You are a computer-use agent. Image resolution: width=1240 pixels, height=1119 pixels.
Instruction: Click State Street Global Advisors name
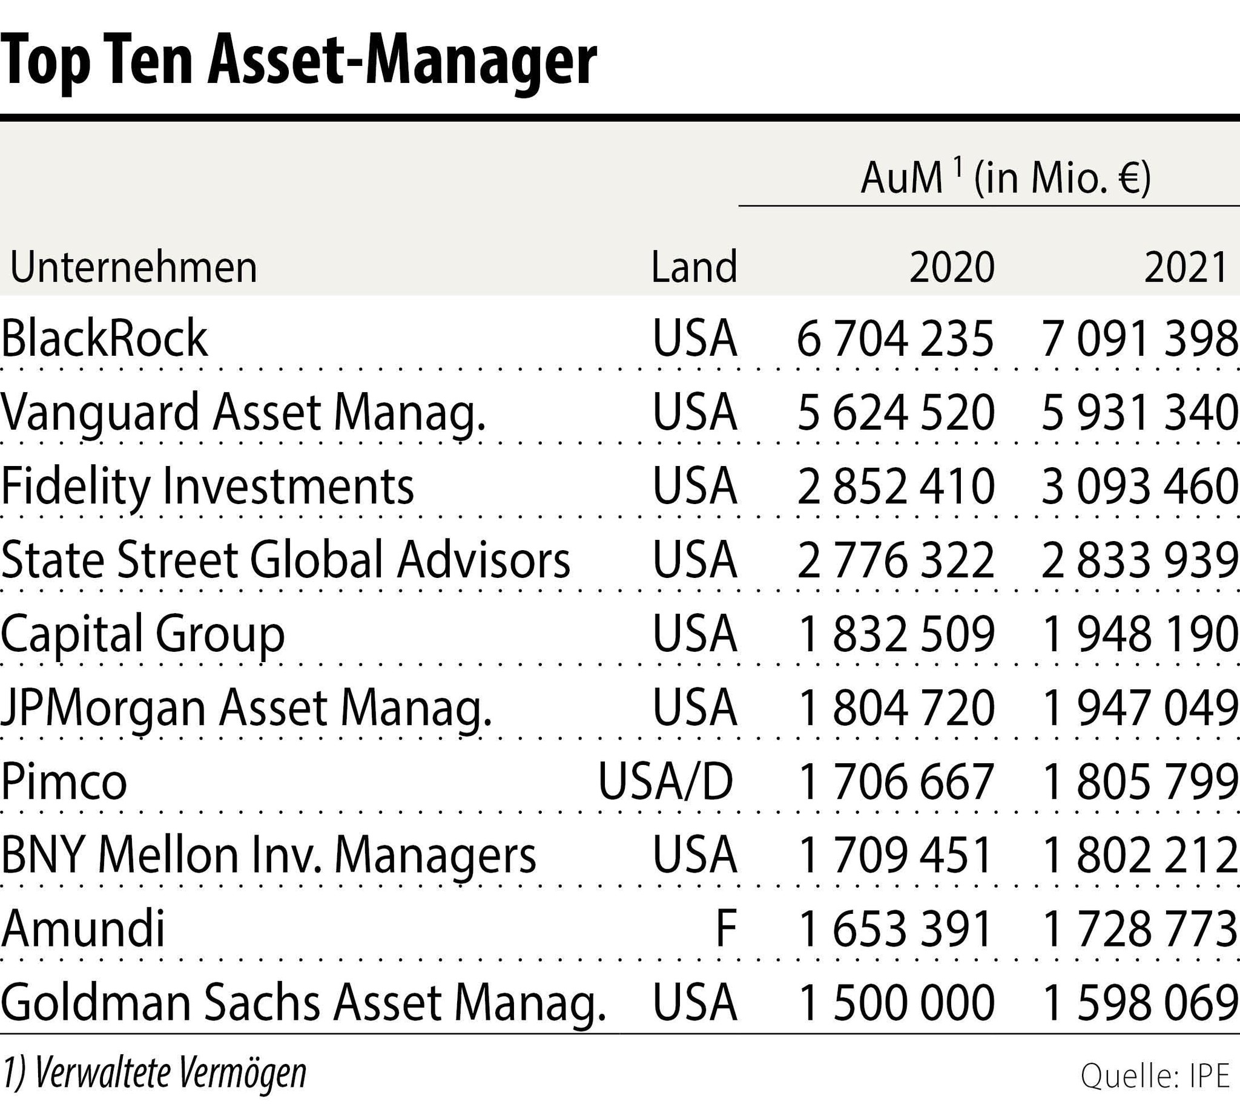285,560
